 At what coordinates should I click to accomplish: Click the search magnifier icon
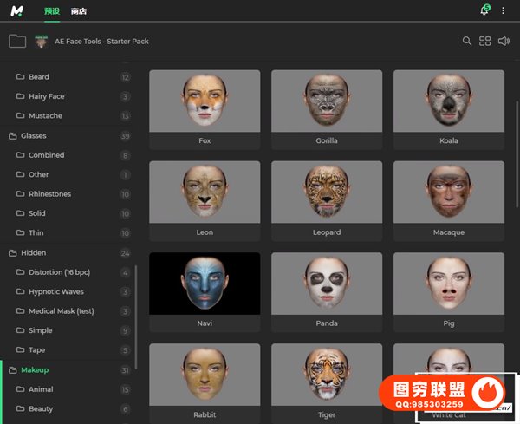pos(467,41)
